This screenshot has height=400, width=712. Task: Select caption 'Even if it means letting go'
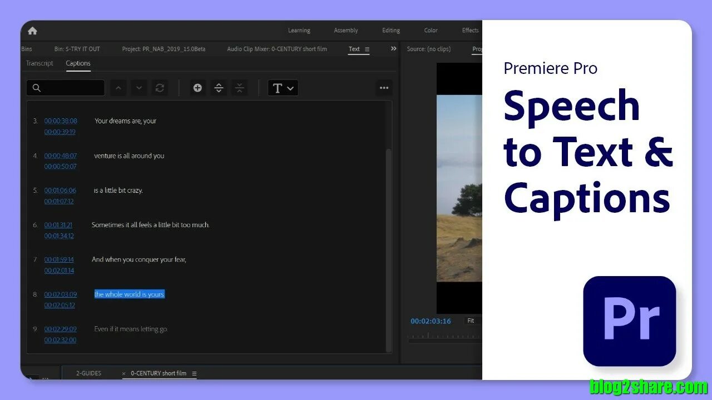click(x=131, y=329)
